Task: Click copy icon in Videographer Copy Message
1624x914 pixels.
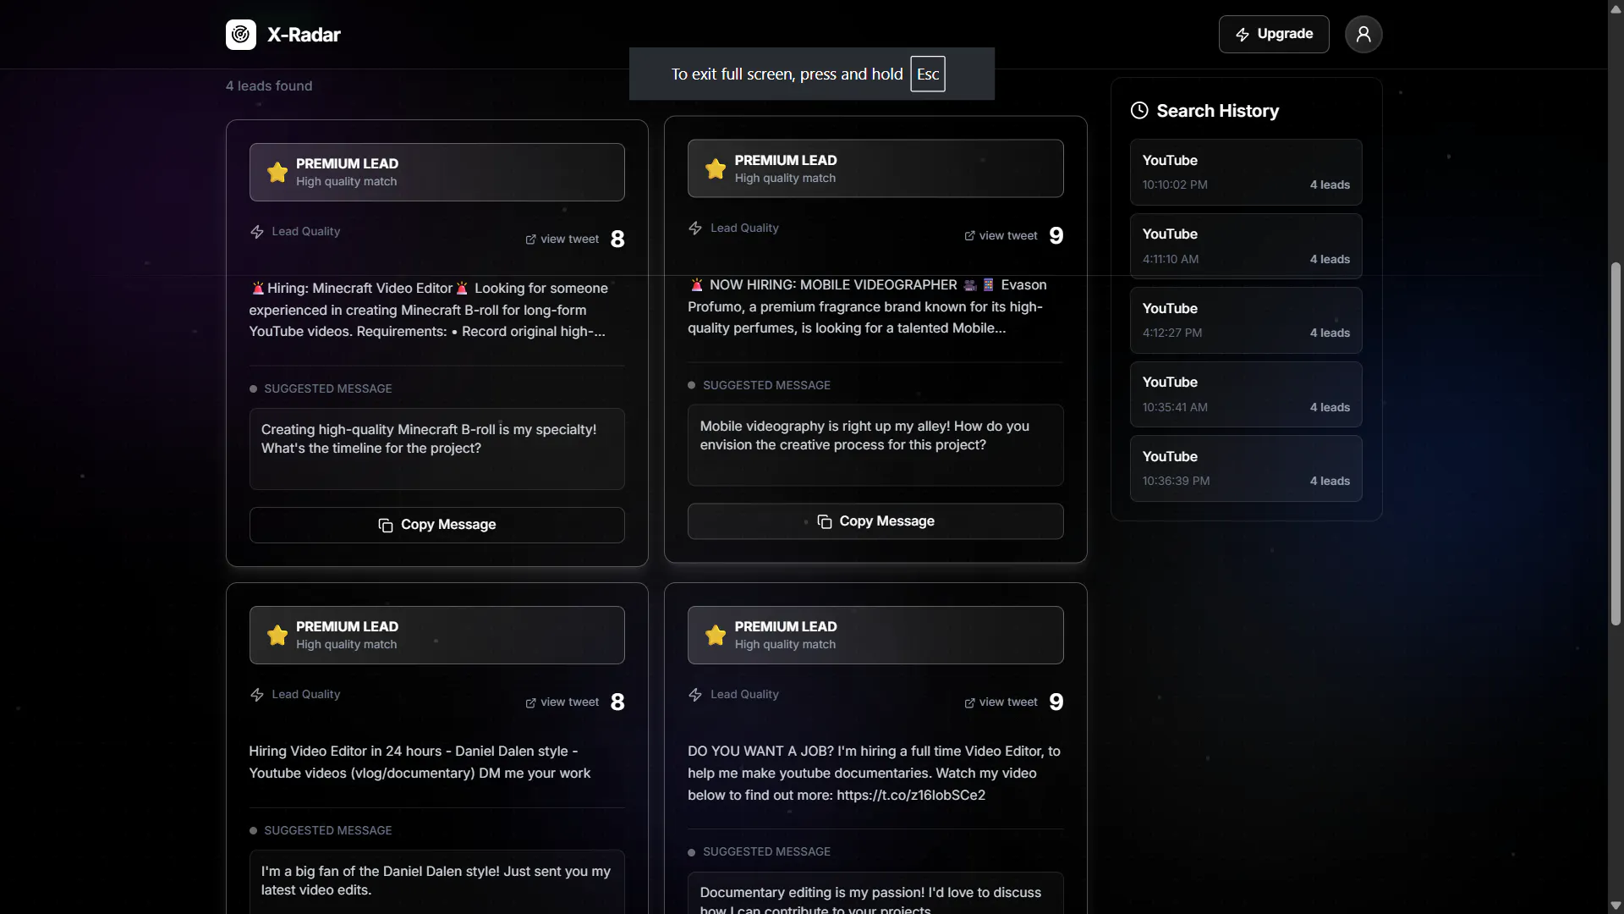Action: [825, 522]
